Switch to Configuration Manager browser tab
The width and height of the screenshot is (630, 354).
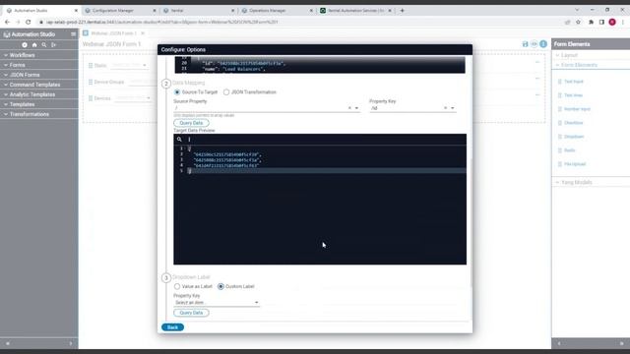120,11
